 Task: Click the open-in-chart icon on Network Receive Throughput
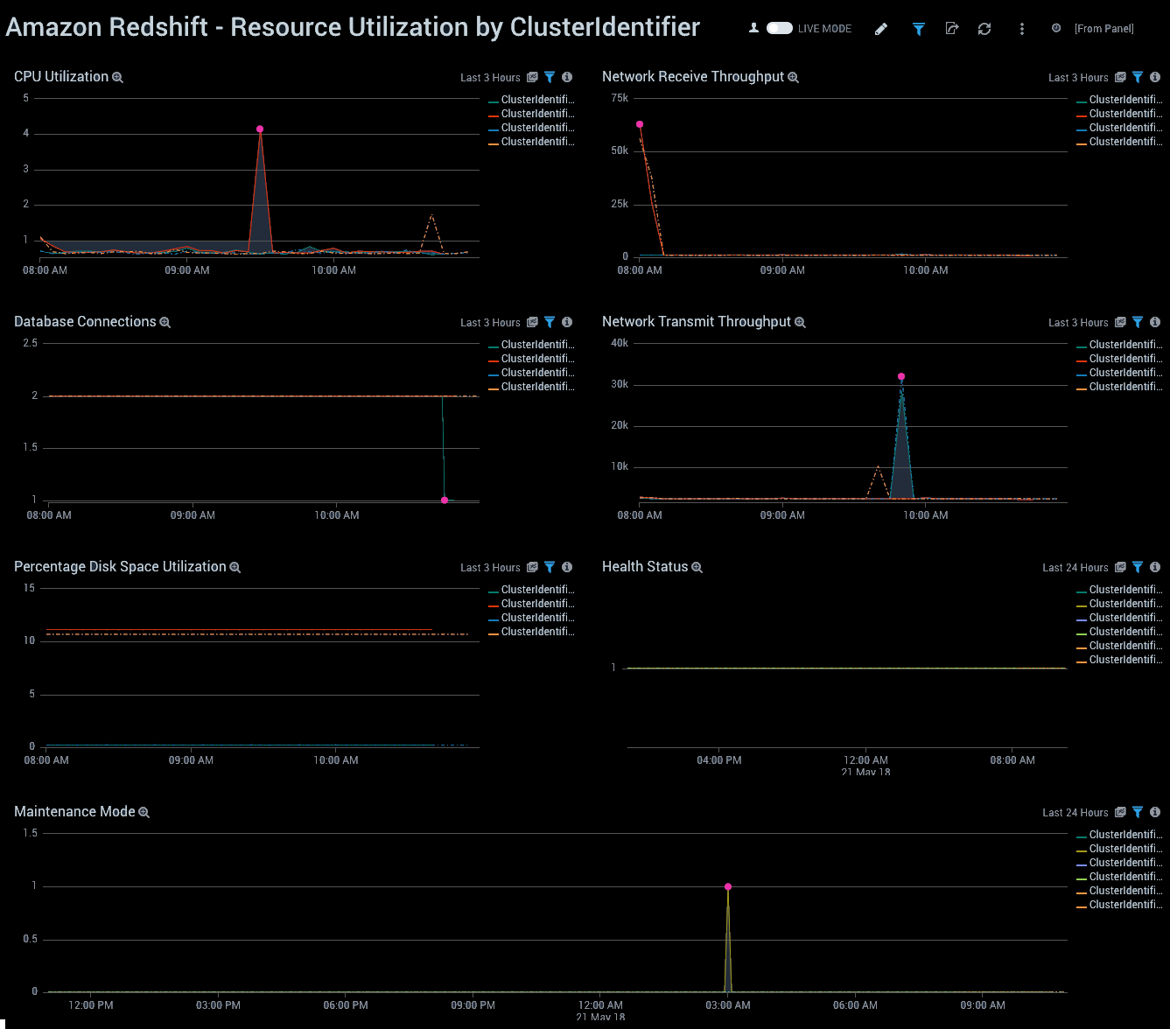coord(1119,77)
